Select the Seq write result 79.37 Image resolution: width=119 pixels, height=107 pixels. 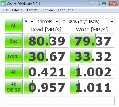(92, 40)
